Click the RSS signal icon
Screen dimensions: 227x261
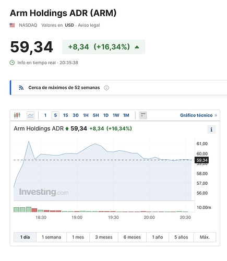tap(21, 88)
